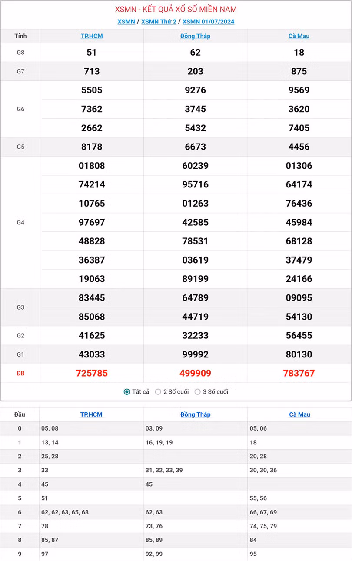This screenshot has height=561, width=352.
Task: Click G7 result 875 for Cà Mau
Action: pos(299,71)
